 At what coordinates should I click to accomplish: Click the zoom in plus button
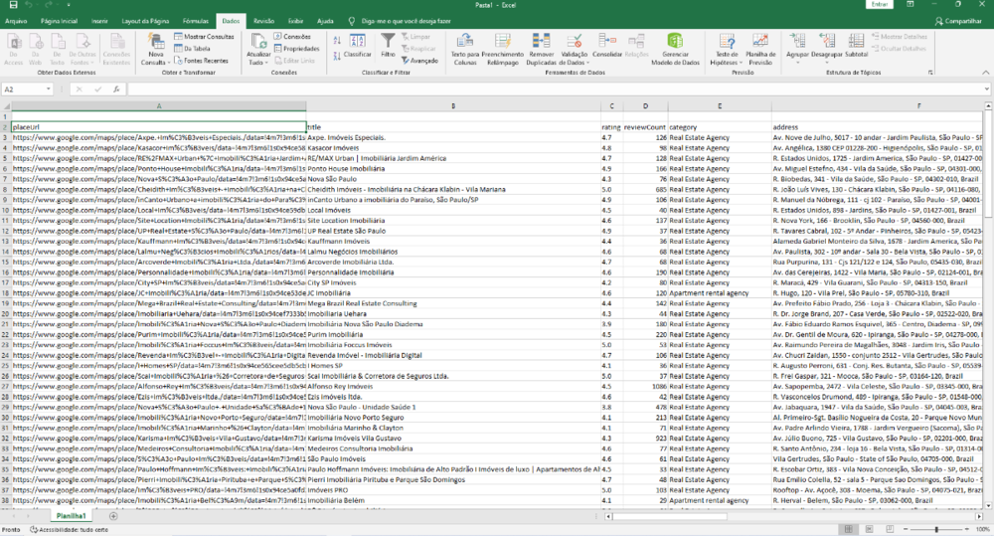coord(967,529)
